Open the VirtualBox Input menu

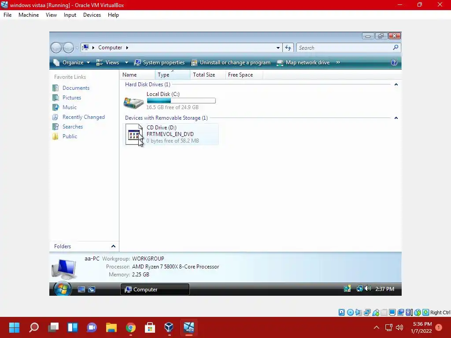tap(70, 15)
